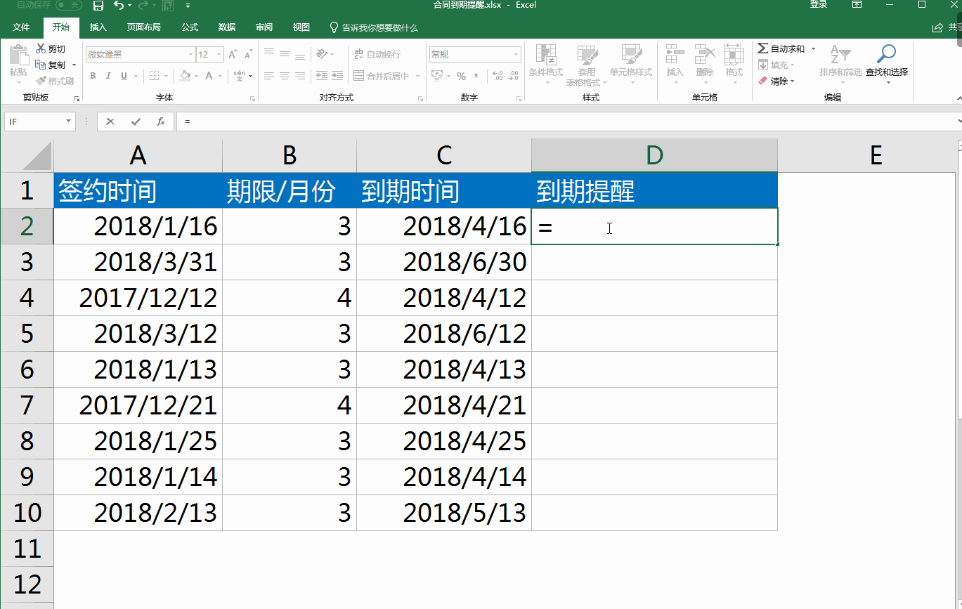Switch to the Formulas (公式) tab

[190, 27]
